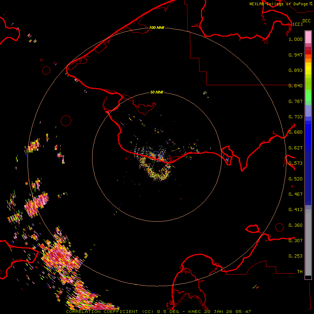
Task: Click the NEXLAB-College of DuPage watermark text
Action: pos(281,4)
